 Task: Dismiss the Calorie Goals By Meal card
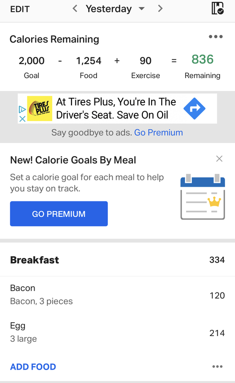pos(219,159)
